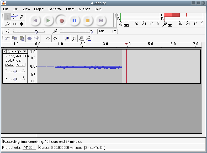Click the Undo arrow icon
Viewport: 207px width, 153px height.
pyautogui.click(x=48, y=39)
